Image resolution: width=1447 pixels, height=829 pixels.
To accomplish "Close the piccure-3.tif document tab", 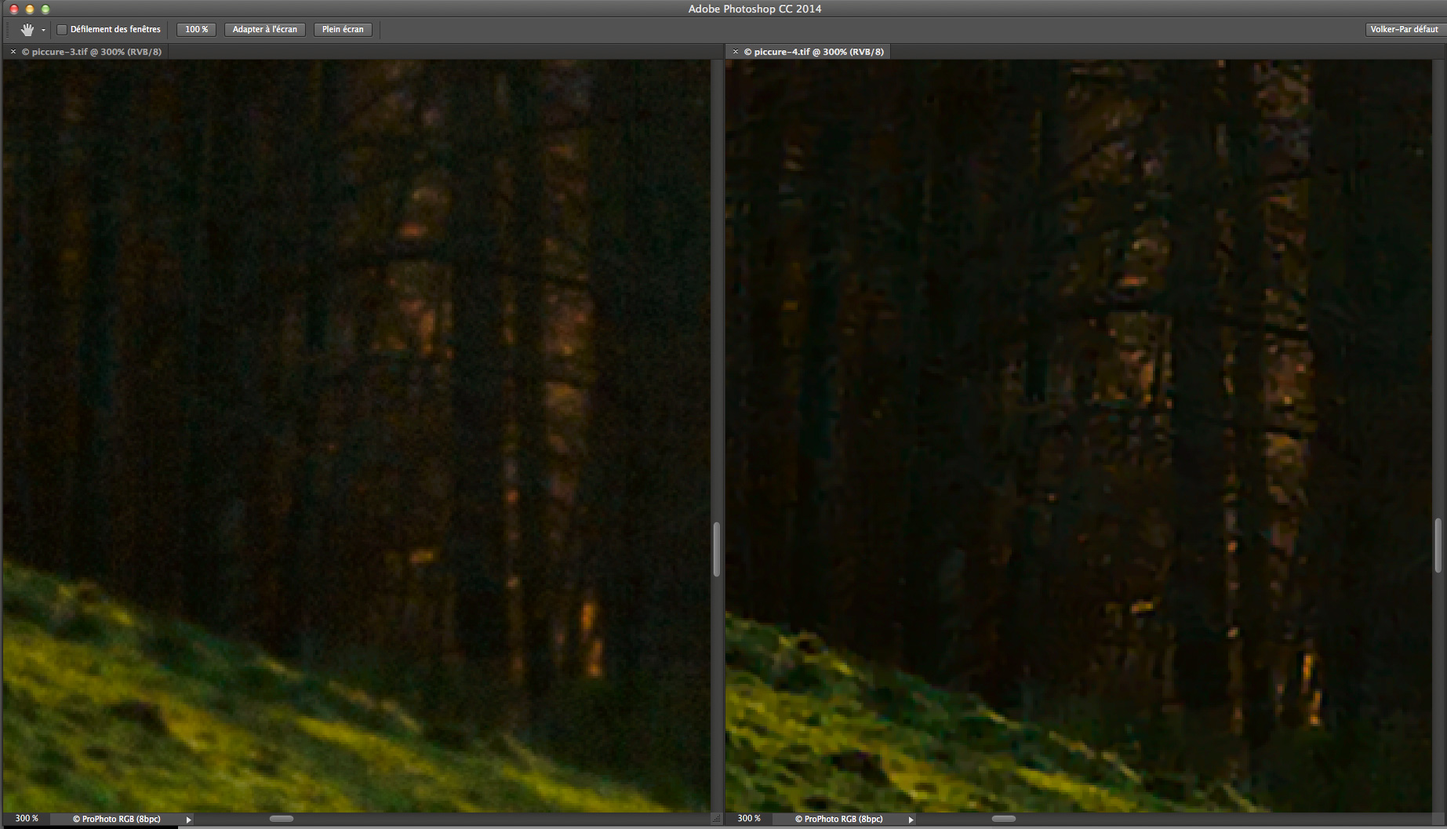I will click(x=13, y=52).
